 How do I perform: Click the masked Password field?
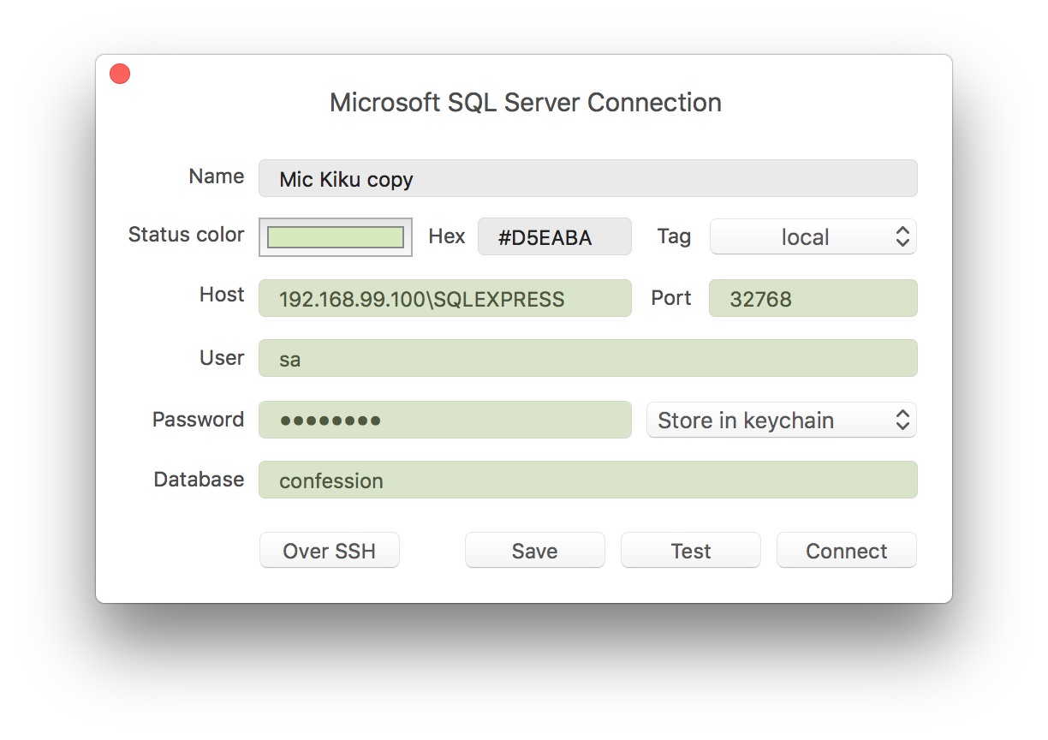[x=445, y=420]
